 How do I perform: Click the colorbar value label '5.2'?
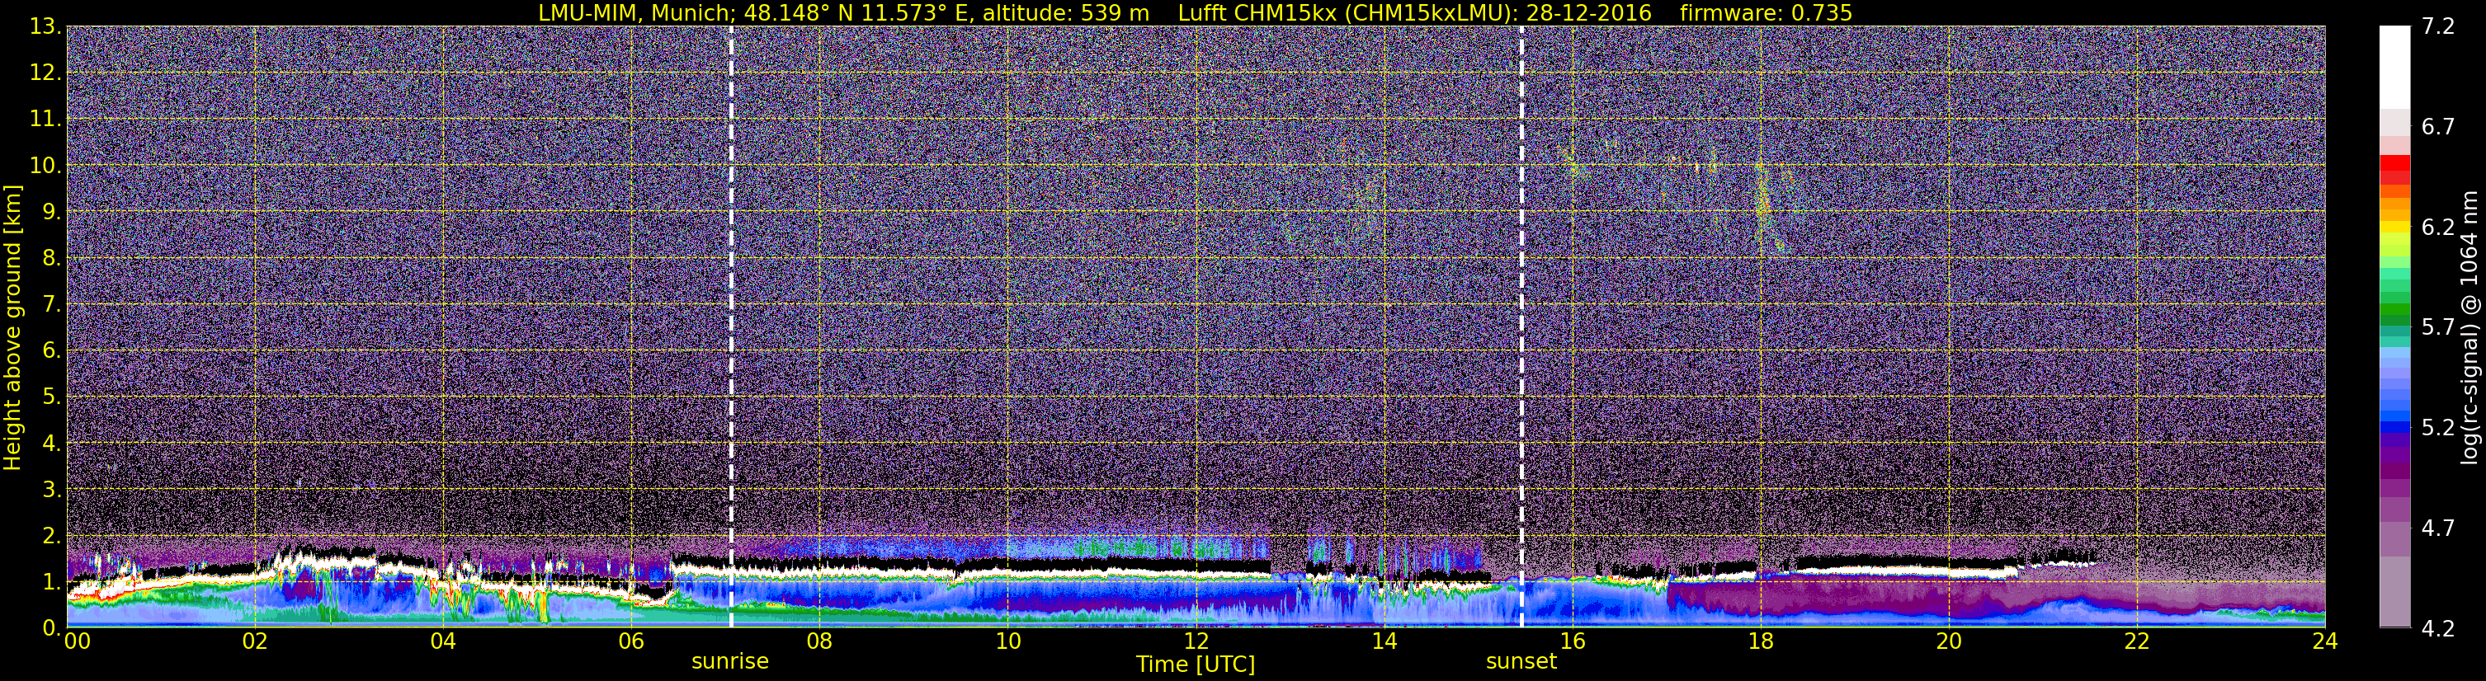pos(2438,428)
